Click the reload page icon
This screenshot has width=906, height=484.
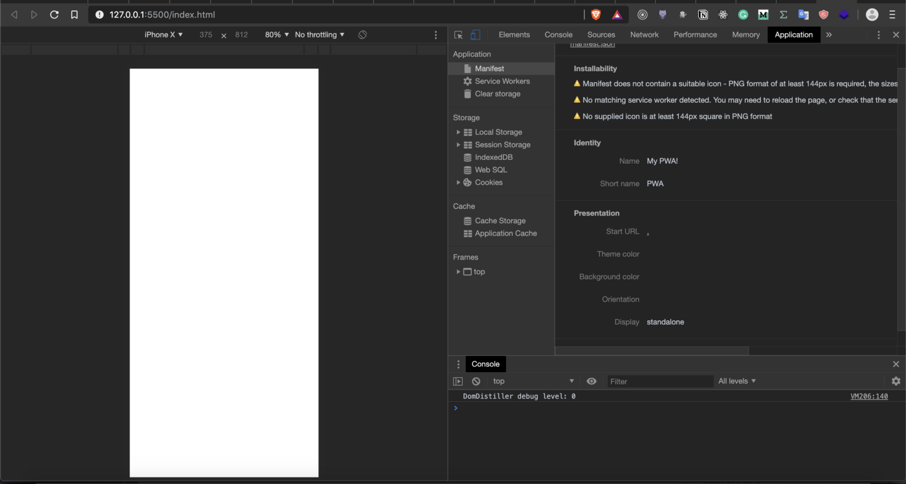[54, 14]
